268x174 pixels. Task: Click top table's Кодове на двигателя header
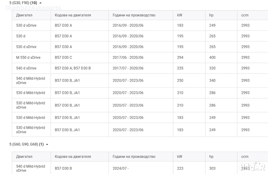coord(73,15)
